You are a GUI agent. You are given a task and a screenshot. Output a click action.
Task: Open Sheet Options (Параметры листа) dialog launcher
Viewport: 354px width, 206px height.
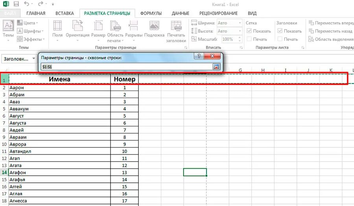[x=303, y=48]
